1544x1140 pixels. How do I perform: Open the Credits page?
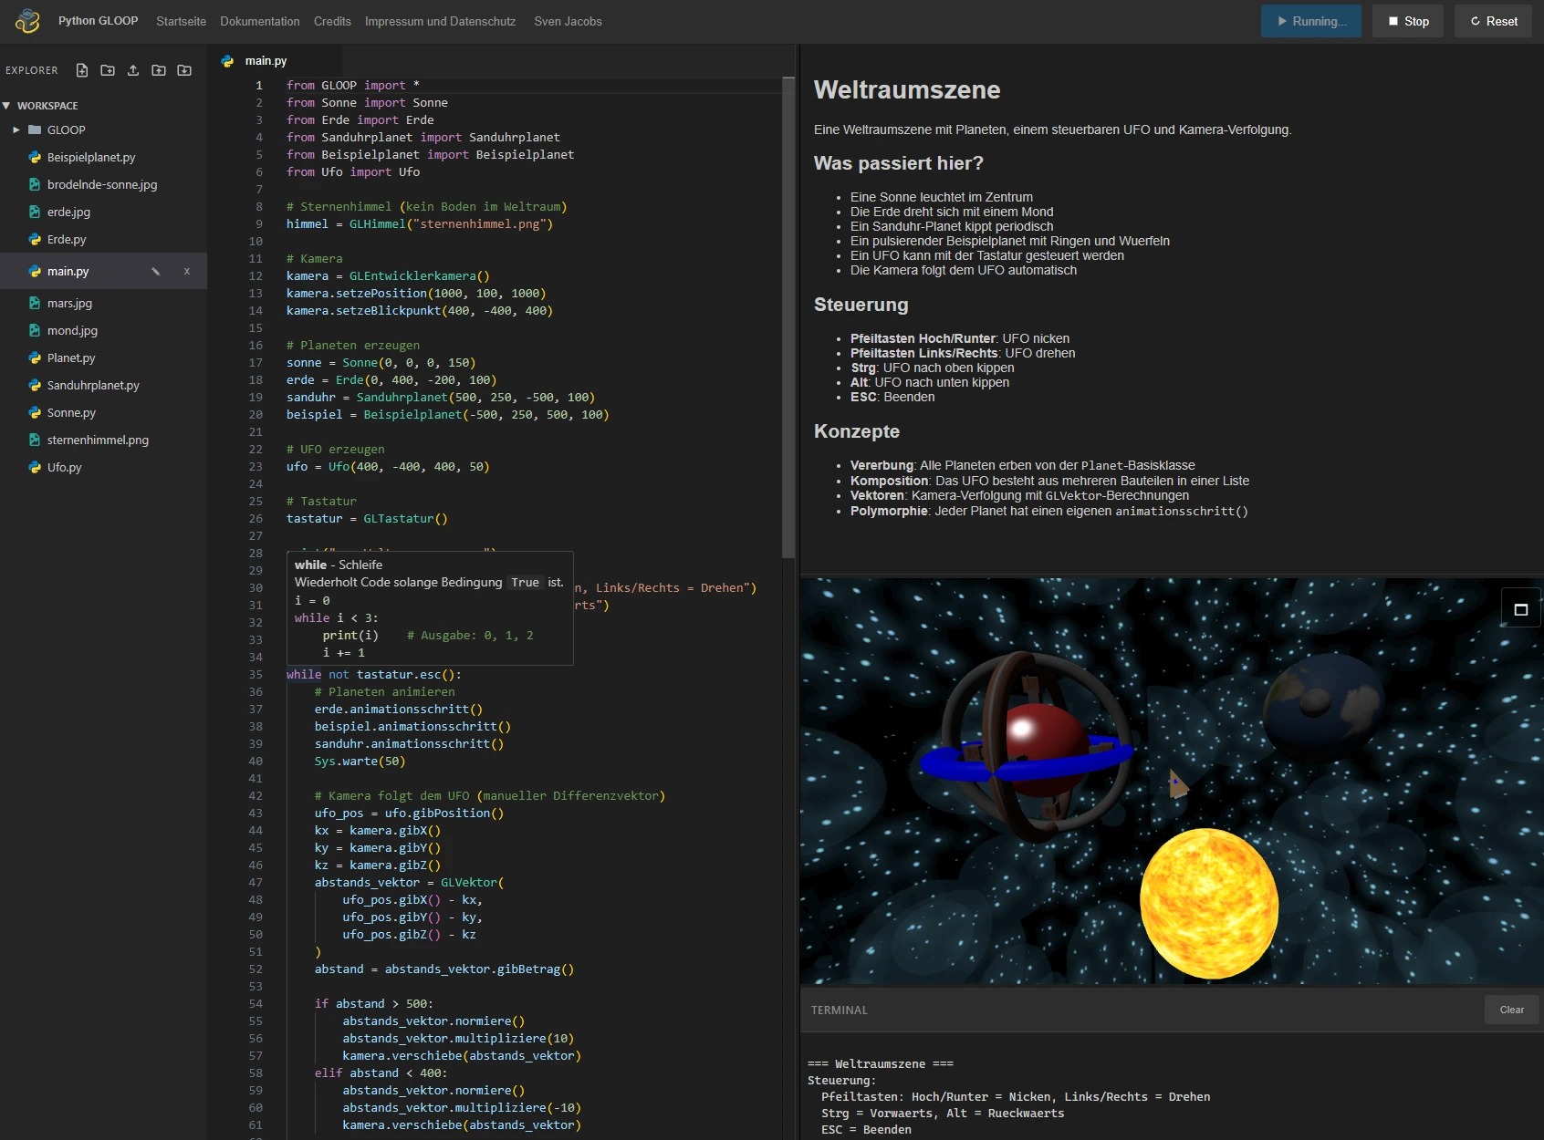point(332,21)
